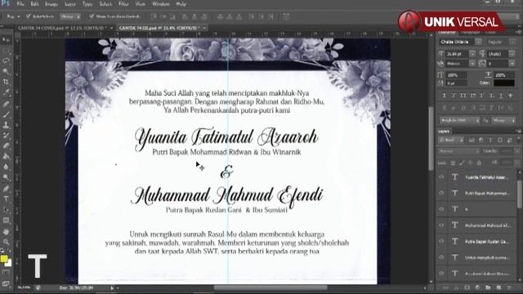Select the Muhammad Mahmud text layer

pyautogui.click(x=487, y=225)
